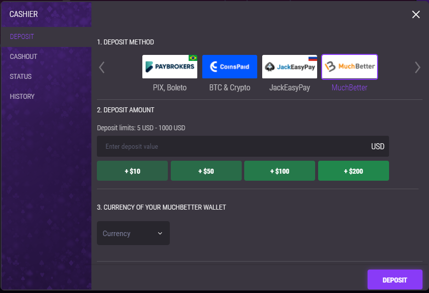Image resolution: width=429 pixels, height=293 pixels.
Task: Click the 'Deposit limits: 5 USD - 1000 USD' text
Action: coord(141,128)
